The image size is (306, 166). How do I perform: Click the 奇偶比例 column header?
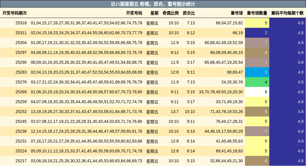171,13
